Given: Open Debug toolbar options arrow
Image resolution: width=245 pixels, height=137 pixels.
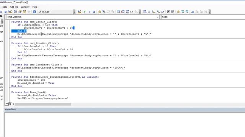Looking at the screenshot, I should 140,12.
